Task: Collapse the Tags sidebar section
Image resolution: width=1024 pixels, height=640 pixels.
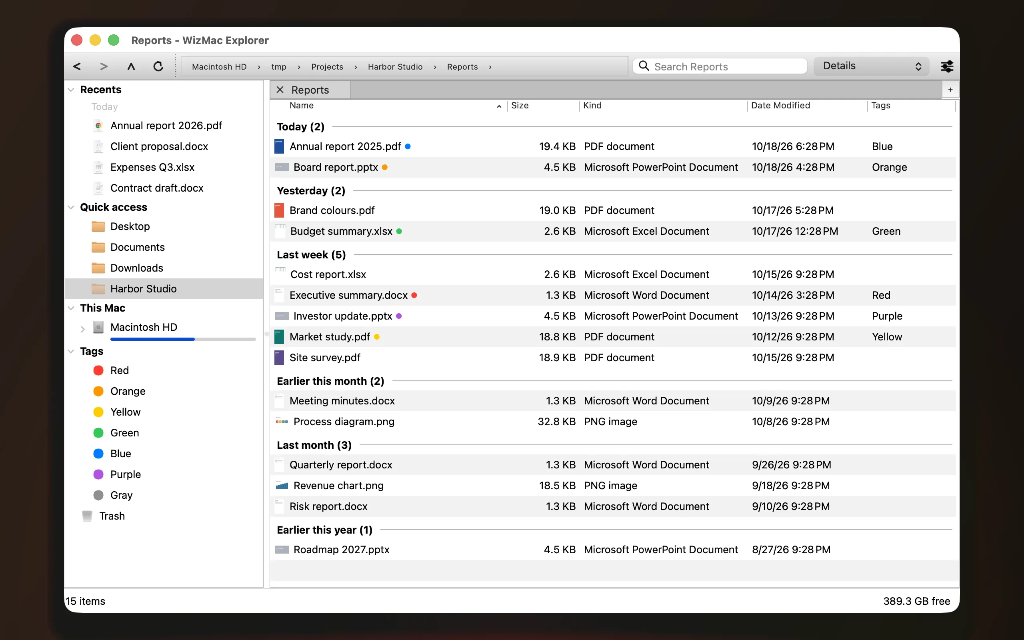Action: [x=71, y=351]
